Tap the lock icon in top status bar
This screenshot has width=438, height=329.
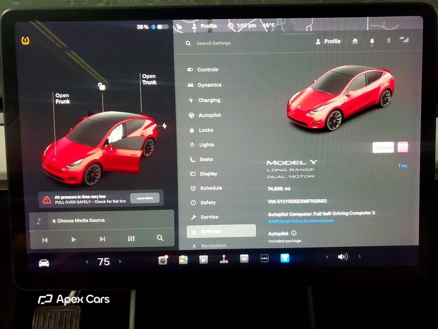pyautogui.click(x=179, y=26)
